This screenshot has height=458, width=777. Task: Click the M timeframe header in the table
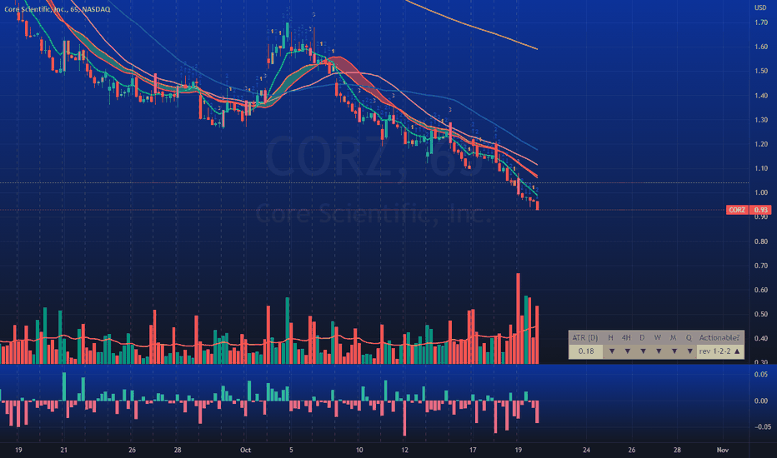pos(673,338)
